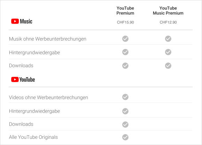
Task: Click the Videos ohne Werbeunterbrechungen label
Action: tap(48, 97)
